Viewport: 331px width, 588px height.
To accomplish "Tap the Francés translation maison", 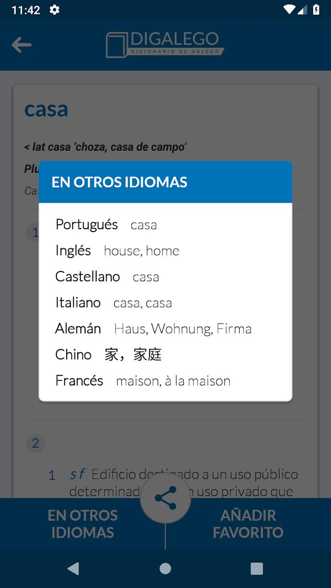I will pyautogui.click(x=173, y=380).
